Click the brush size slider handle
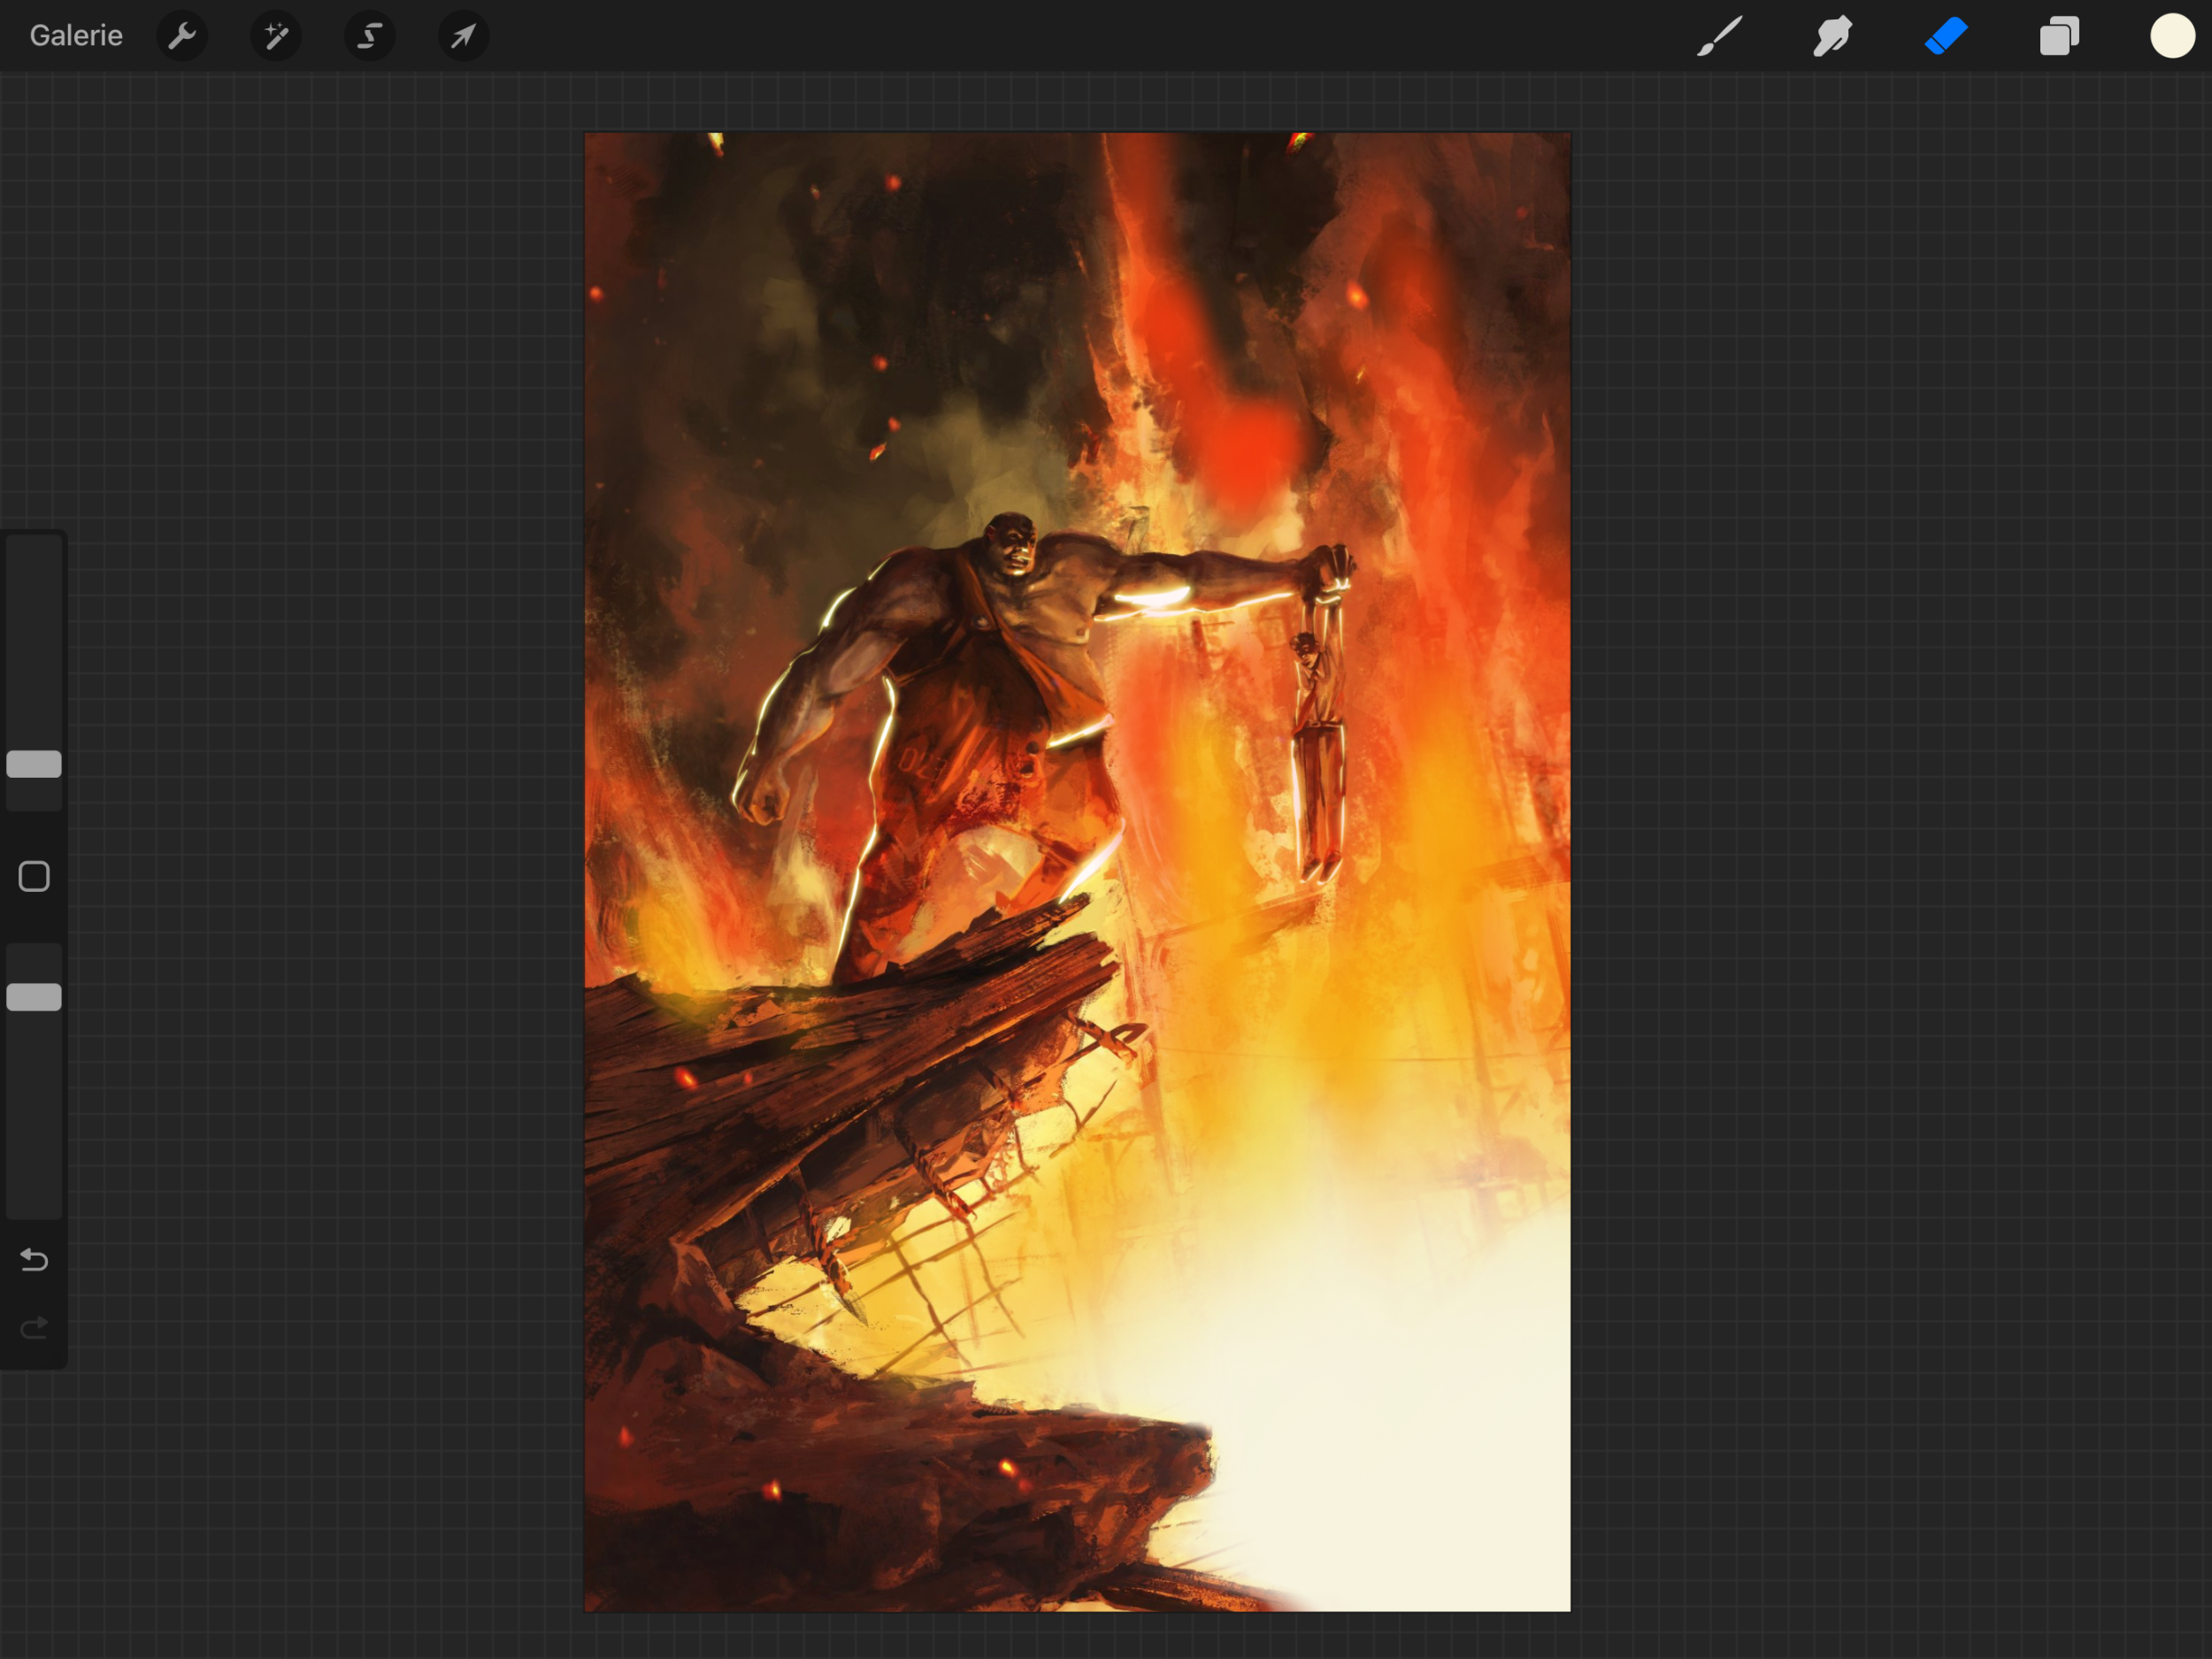This screenshot has height=1659, width=2212. click(x=34, y=764)
